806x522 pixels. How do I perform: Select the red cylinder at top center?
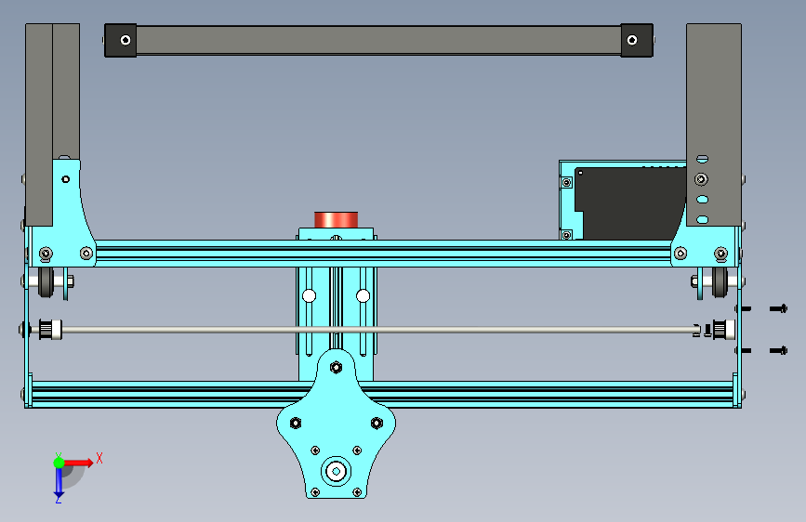pos(337,219)
